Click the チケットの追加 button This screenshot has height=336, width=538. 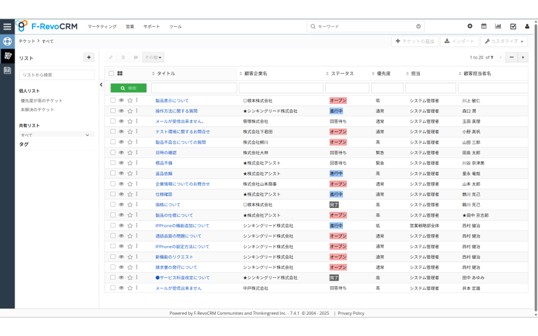[415, 41]
